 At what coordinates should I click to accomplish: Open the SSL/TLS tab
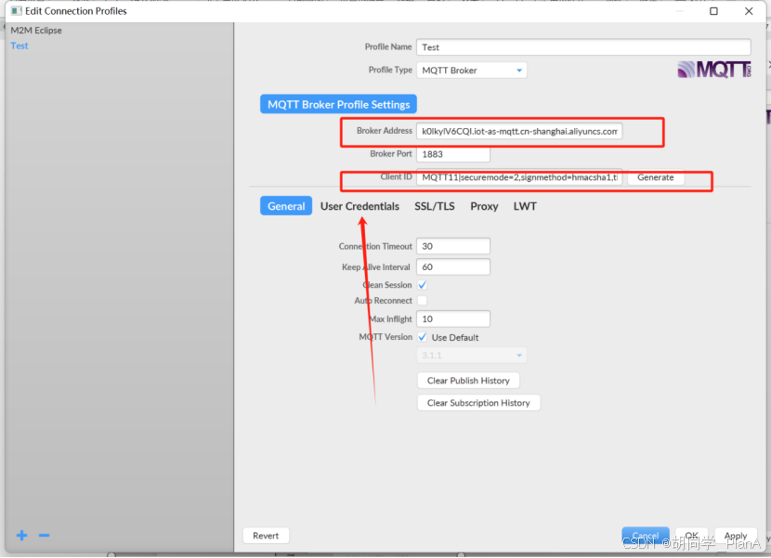(x=435, y=206)
